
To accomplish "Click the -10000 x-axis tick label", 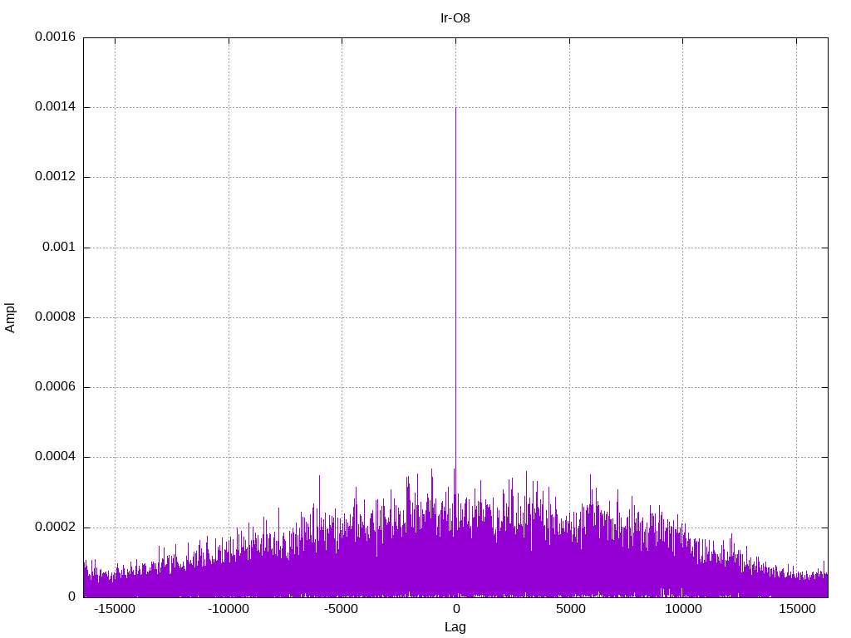I will point(229,609).
